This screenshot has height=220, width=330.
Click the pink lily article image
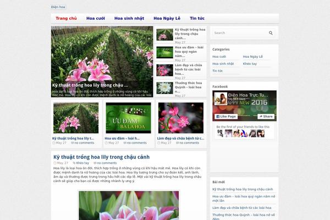tap(129, 206)
